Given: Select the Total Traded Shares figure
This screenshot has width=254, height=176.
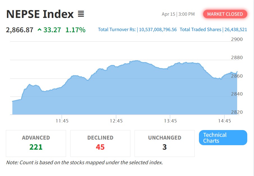Looking at the screenshot, I should [236, 29].
